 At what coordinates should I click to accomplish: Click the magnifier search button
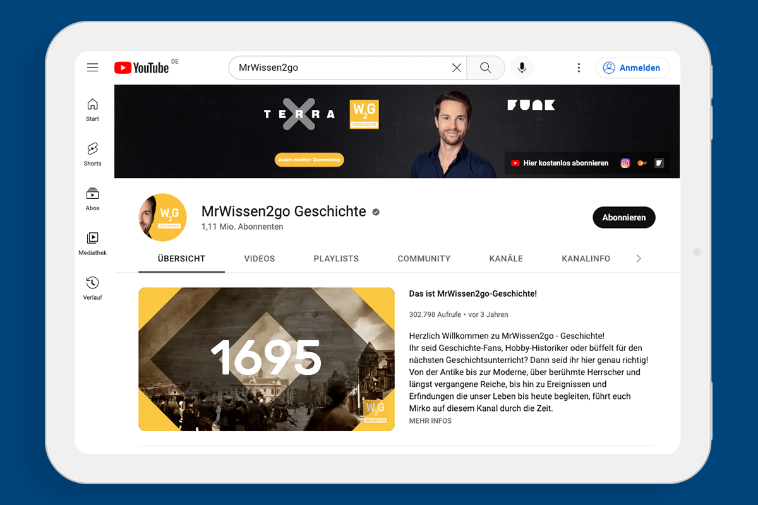pyautogui.click(x=485, y=68)
